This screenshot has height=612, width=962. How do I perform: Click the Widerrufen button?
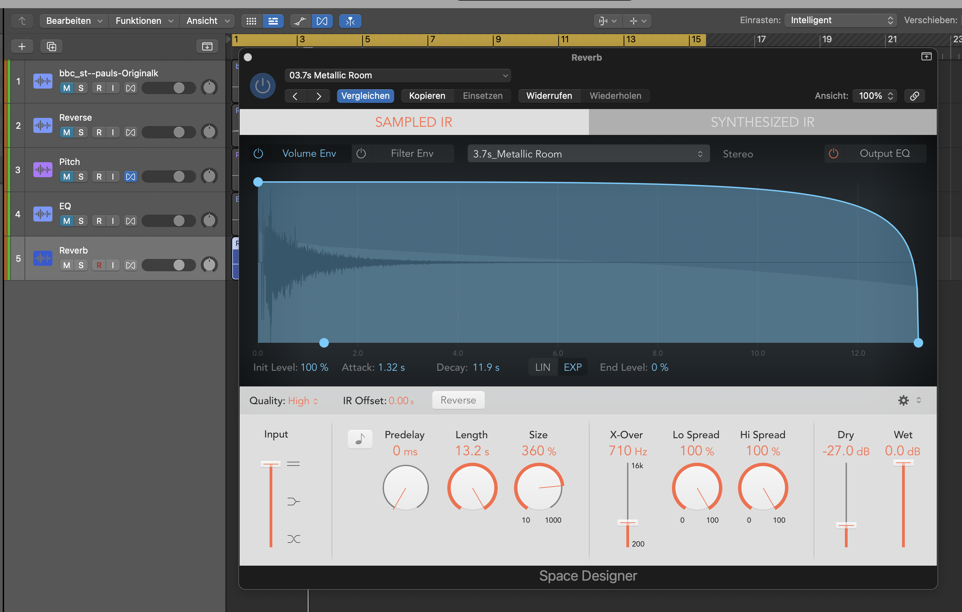[549, 96]
